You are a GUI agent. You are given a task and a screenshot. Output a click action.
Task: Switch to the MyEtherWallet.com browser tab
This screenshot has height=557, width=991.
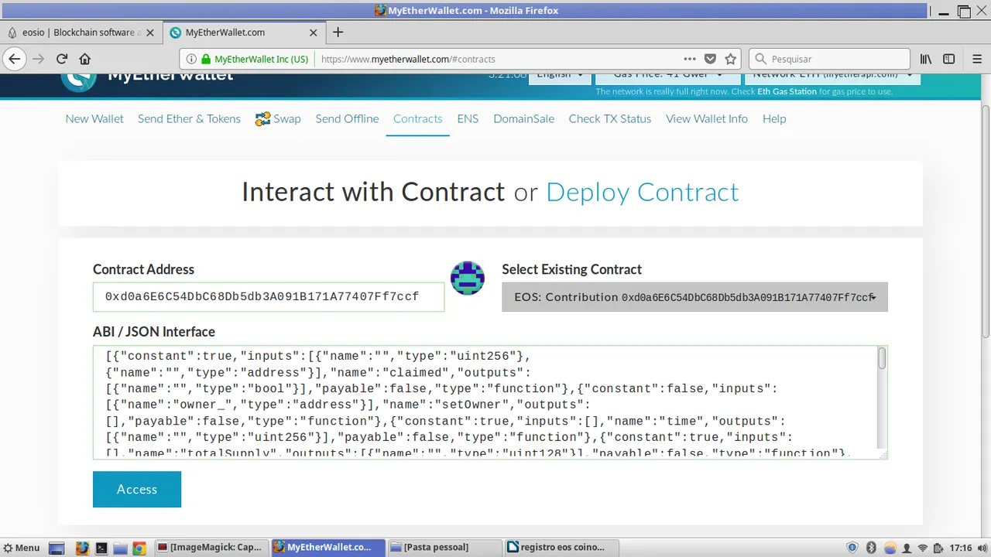click(243, 32)
